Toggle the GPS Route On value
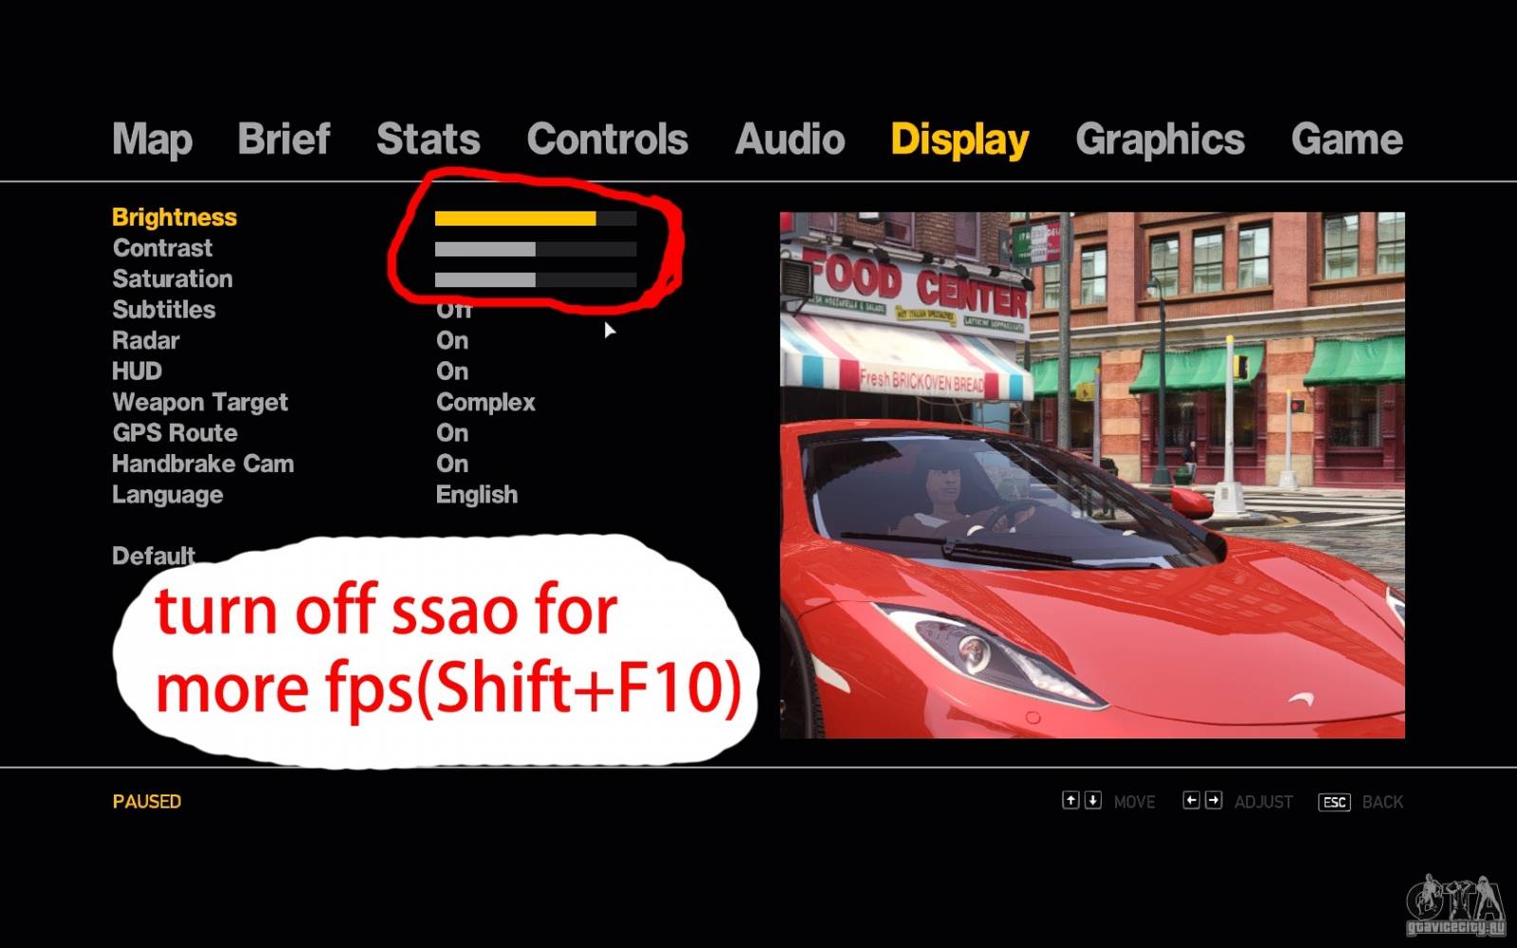Image resolution: width=1517 pixels, height=948 pixels. [x=452, y=433]
